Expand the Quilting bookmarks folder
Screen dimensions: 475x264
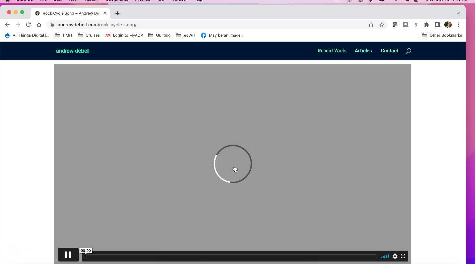click(x=159, y=35)
